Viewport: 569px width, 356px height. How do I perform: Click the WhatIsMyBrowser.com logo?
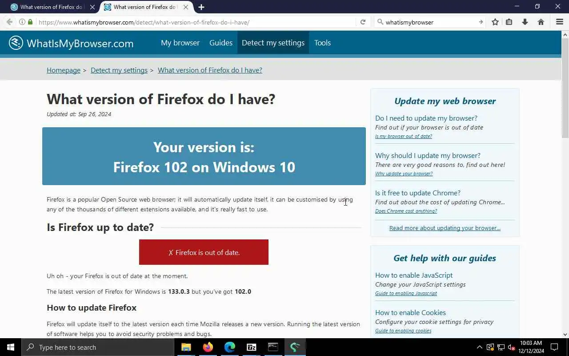pyautogui.click(x=71, y=43)
